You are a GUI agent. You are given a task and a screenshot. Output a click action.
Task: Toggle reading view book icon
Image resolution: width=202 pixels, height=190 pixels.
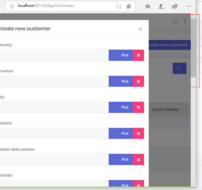point(119,6)
